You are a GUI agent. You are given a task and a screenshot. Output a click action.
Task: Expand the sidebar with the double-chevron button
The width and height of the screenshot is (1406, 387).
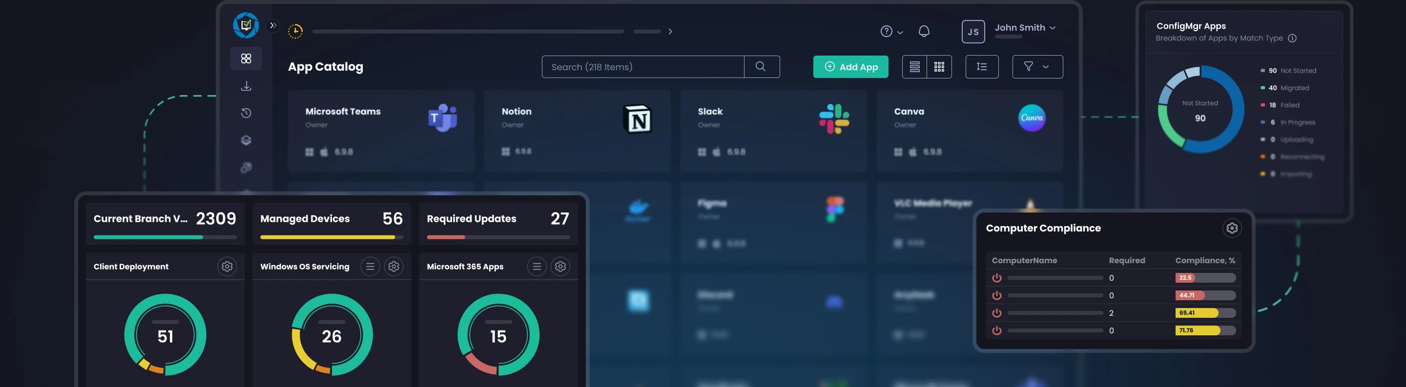(273, 25)
